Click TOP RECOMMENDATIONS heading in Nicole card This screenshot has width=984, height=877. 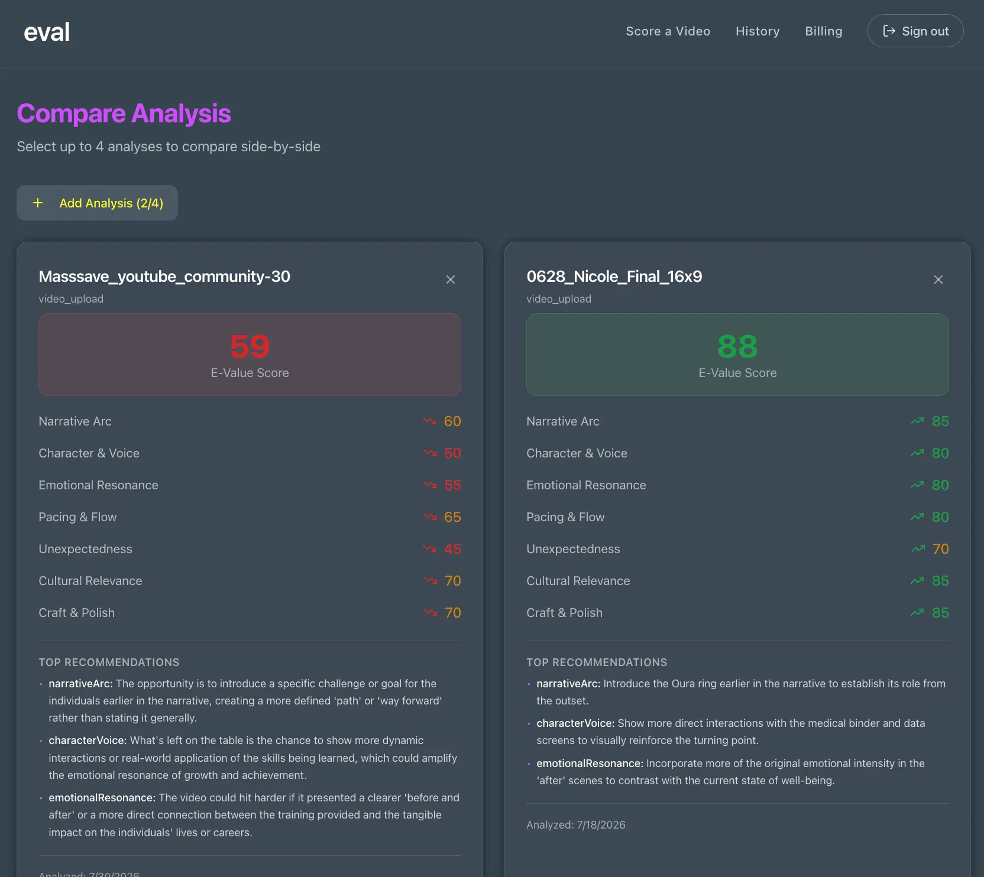[x=597, y=662]
